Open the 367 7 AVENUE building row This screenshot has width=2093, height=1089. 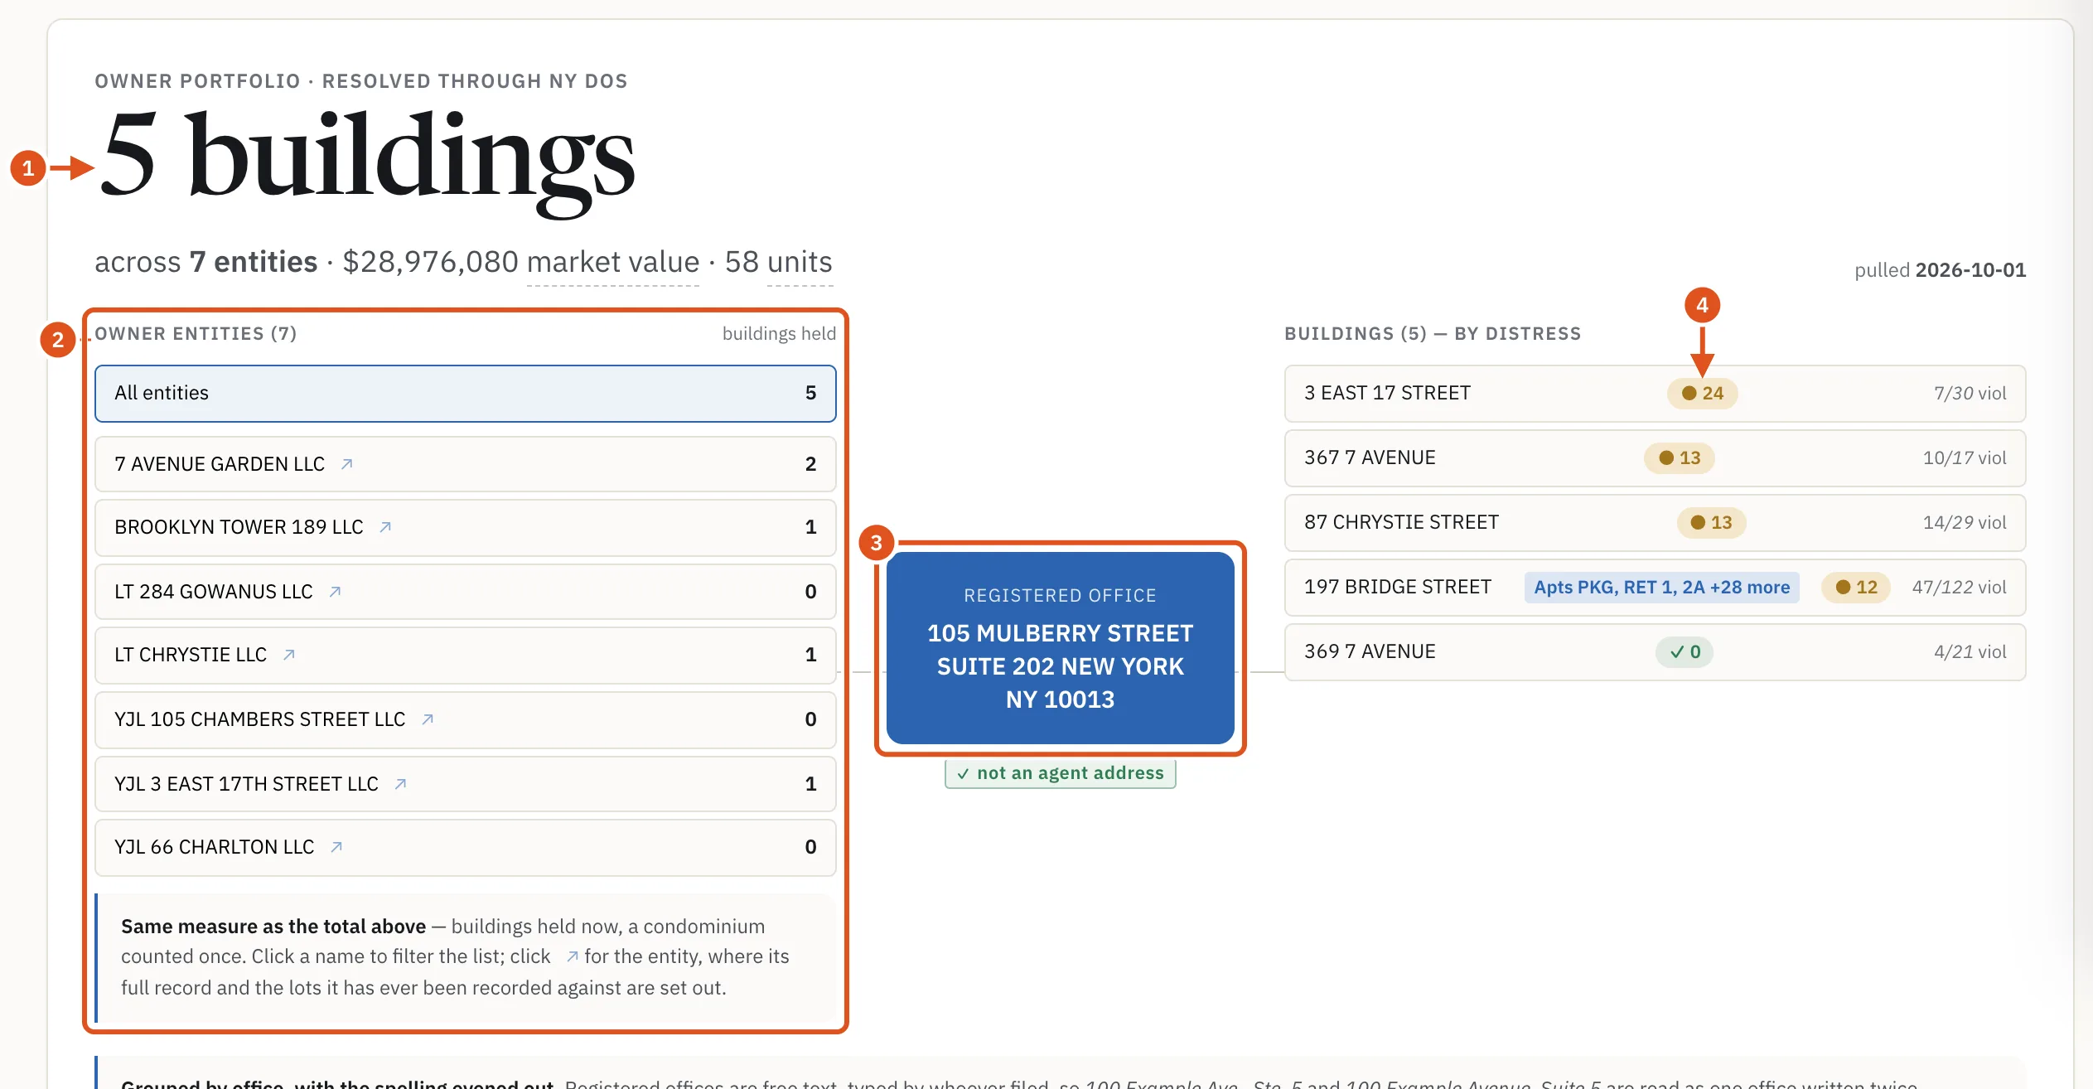pos(1655,457)
